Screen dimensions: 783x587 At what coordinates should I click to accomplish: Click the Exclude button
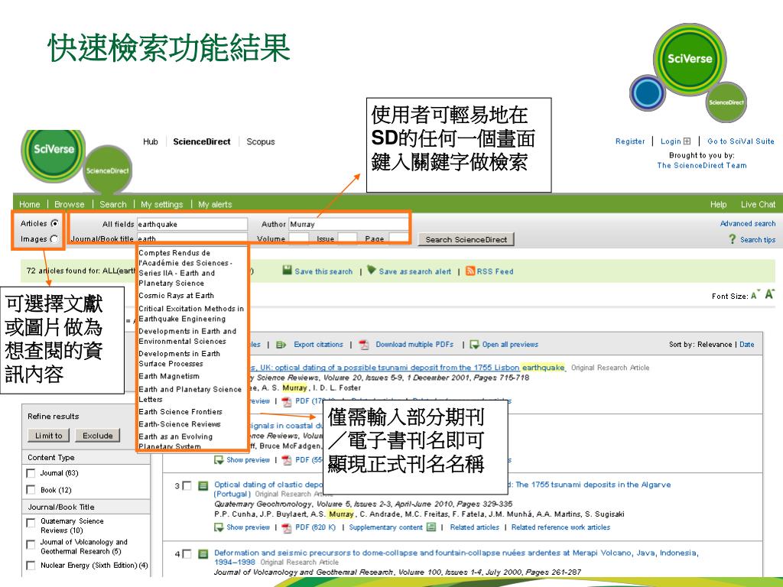point(98,435)
